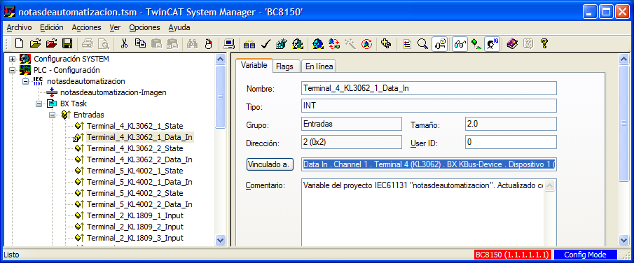Screen dimensions: 634x263
Task: Reload devices with the red arrows icon
Action: pyautogui.click(x=334, y=43)
